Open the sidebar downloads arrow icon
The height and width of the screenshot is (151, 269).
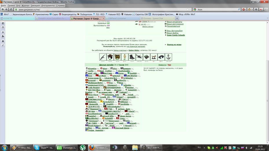(3, 32)
